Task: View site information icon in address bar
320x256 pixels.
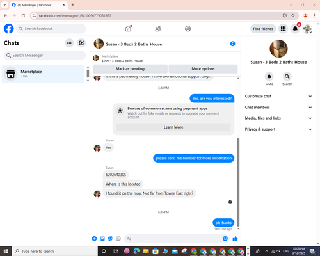Action: click(34, 15)
